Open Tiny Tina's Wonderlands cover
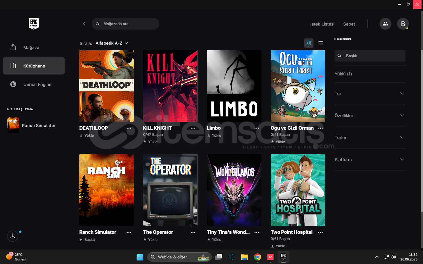 coord(234,190)
